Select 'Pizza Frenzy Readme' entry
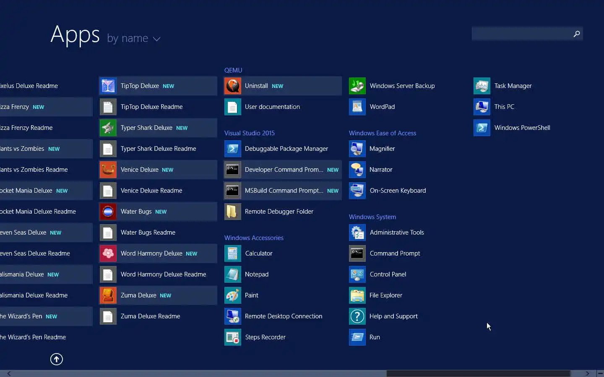Image resolution: width=604 pixels, height=377 pixels. 46,128
